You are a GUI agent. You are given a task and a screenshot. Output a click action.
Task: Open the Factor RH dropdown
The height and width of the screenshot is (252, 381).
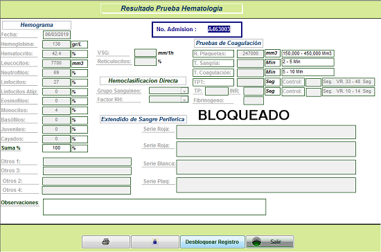[x=168, y=99]
